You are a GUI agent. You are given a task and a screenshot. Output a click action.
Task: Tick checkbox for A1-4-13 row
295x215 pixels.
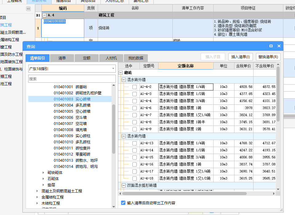pyautogui.click(x=135, y=143)
